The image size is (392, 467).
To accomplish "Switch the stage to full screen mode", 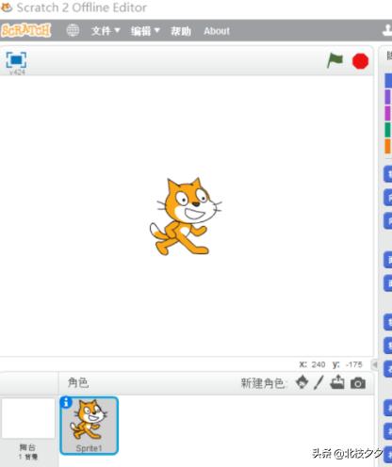I will 16,59.
